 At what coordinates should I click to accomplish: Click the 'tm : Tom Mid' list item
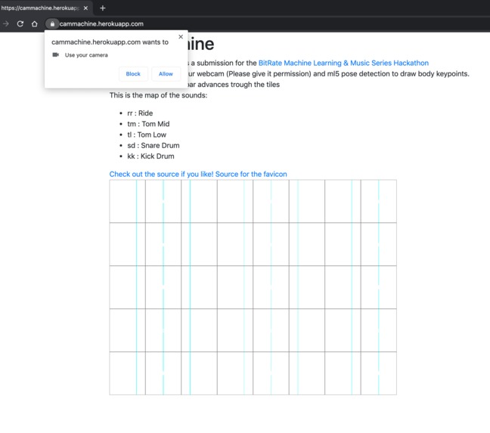[148, 124]
